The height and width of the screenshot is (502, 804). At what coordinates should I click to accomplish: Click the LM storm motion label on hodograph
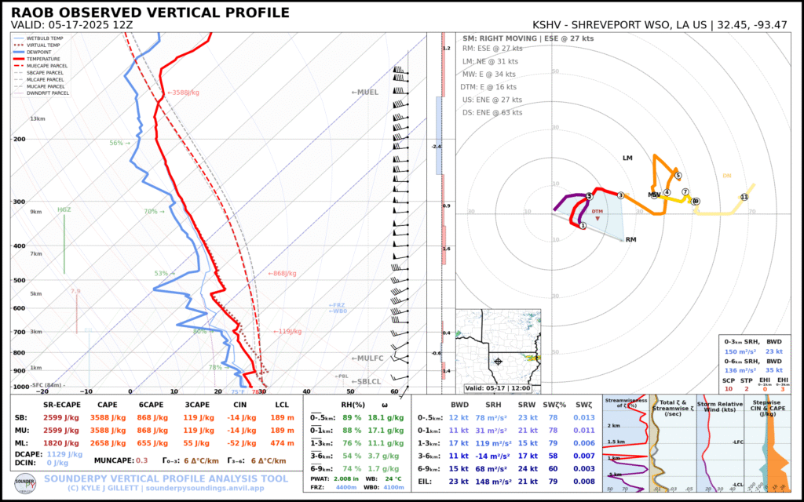pos(627,158)
